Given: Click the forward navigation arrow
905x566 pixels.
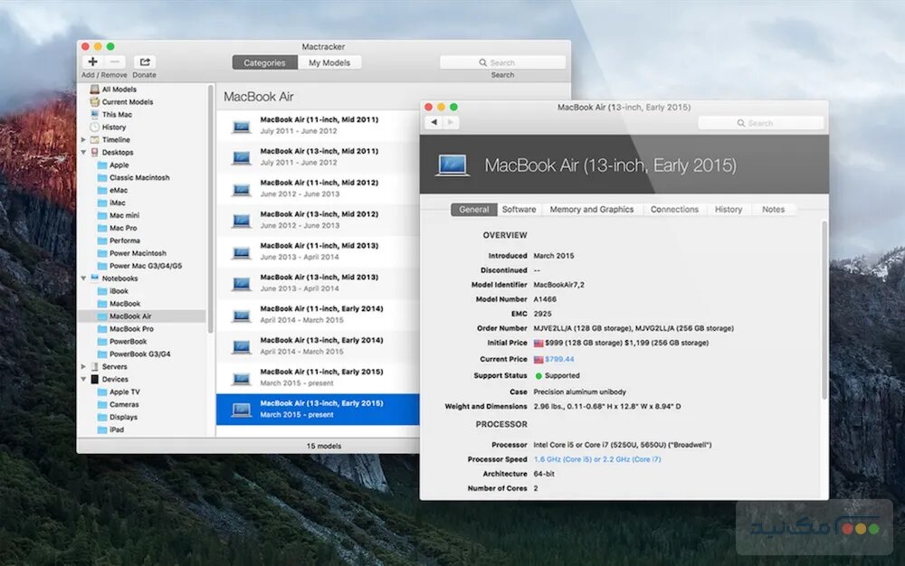Looking at the screenshot, I should click(x=450, y=121).
